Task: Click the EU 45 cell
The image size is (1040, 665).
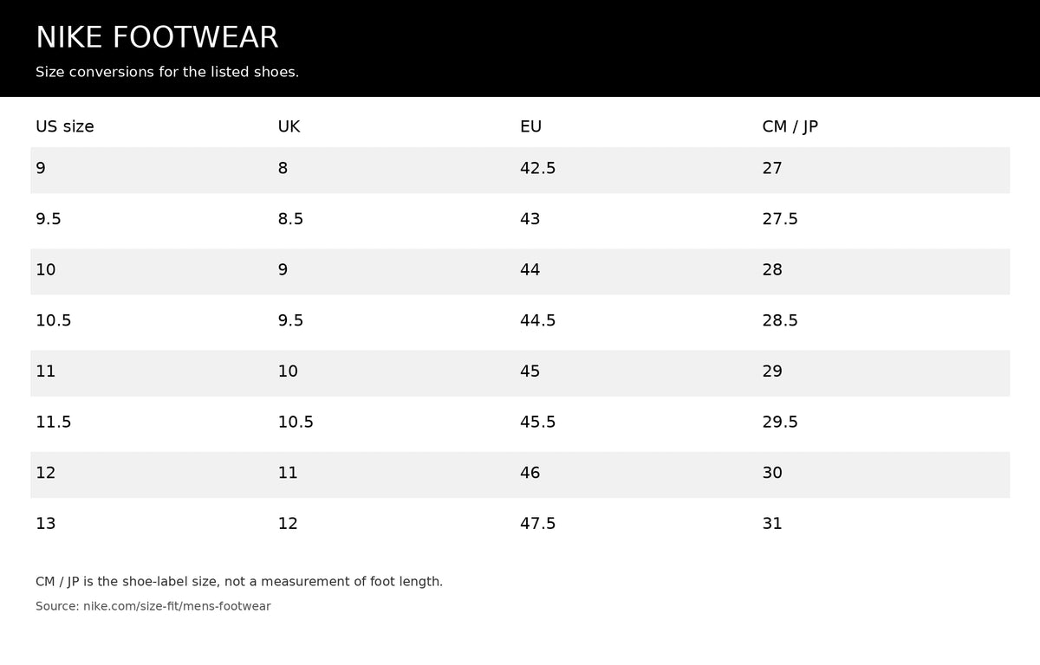Action: pyautogui.click(x=636, y=371)
